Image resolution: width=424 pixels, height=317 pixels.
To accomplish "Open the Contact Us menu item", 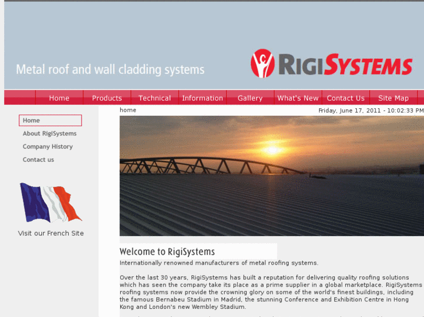I will point(346,98).
